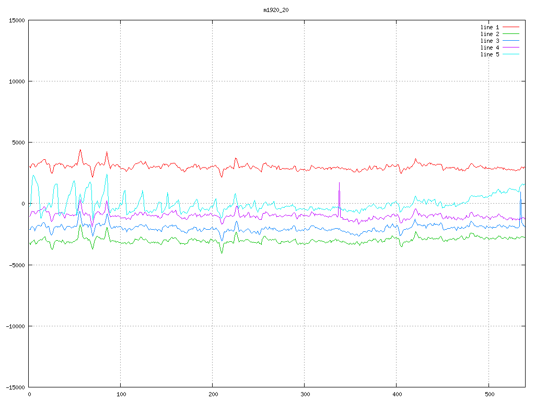Click the blue spike peak of line 3 at the right edge
The width and height of the screenshot is (535, 401).
tap(520, 193)
